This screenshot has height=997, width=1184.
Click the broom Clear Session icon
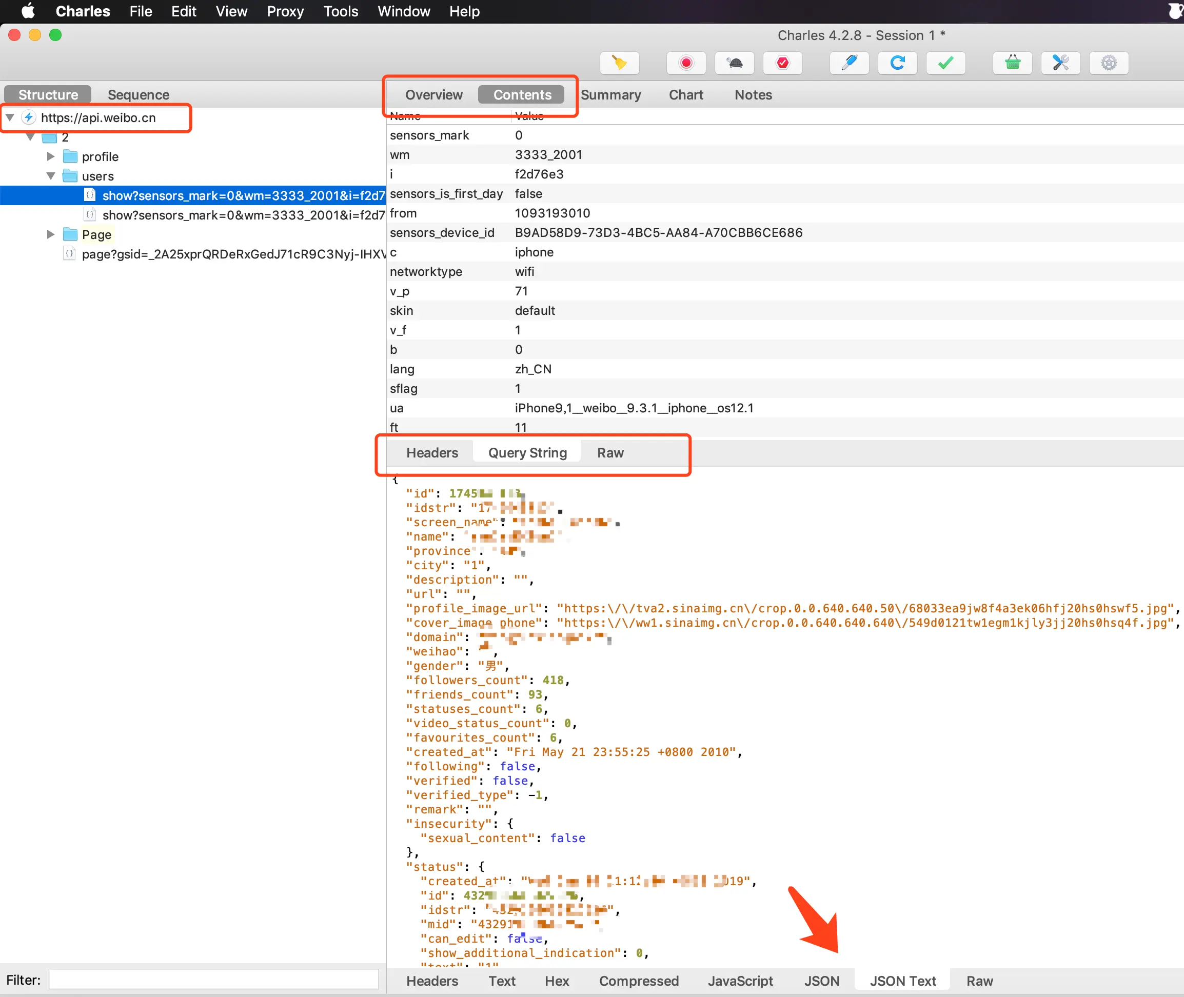pyautogui.click(x=619, y=63)
